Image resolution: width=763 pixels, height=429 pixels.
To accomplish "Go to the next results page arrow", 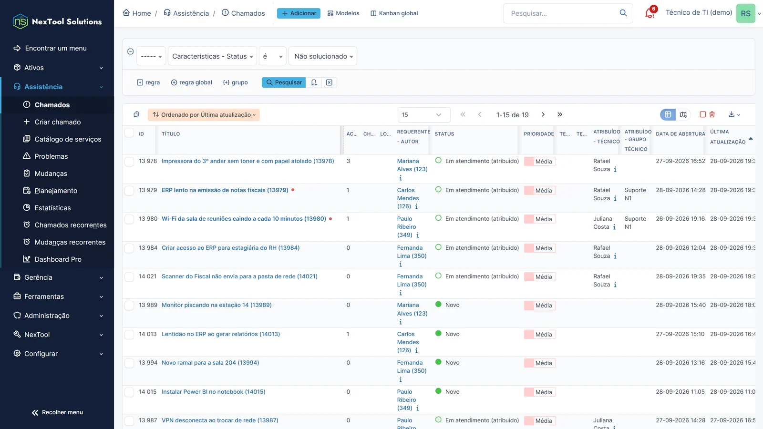I will (x=543, y=114).
